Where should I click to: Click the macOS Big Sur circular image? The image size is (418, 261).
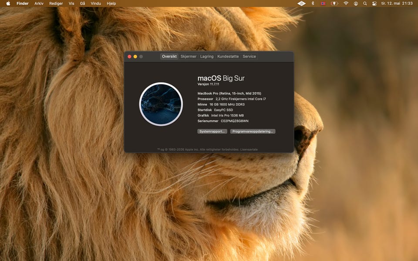point(161,104)
